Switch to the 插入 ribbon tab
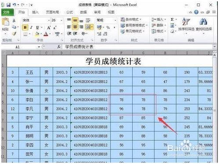The image size is (220, 164). 35,12
